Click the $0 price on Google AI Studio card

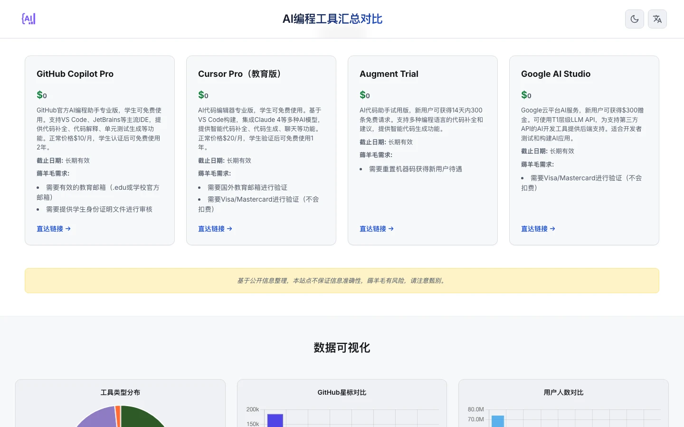pos(526,95)
